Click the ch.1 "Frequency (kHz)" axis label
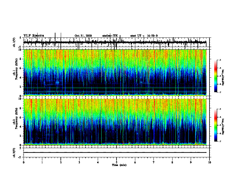236x182 pixels. pyautogui.click(x=17, y=70)
